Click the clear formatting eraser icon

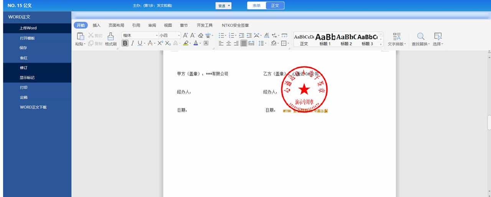pos(201,36)
